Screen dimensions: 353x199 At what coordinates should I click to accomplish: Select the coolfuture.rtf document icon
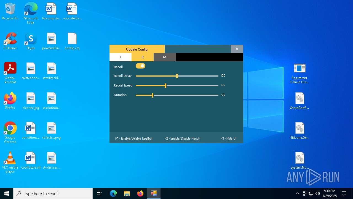(x=31, y=161)
